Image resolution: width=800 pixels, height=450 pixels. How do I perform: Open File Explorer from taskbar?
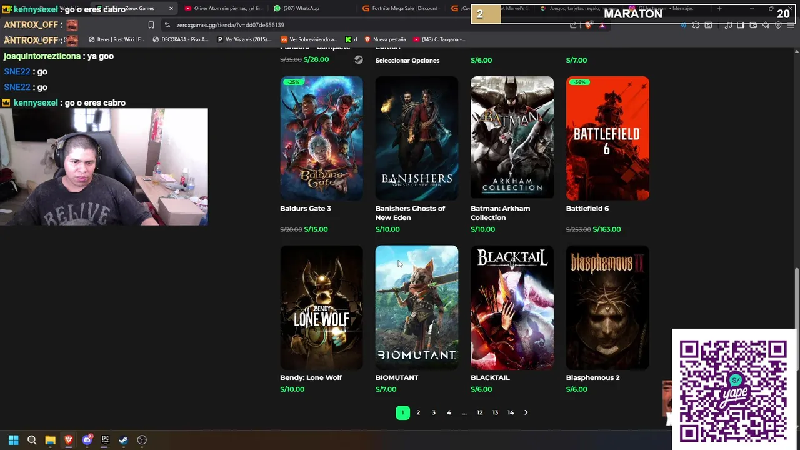tap(50, 440)
